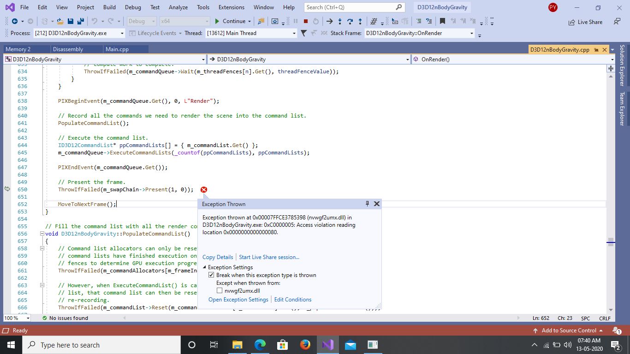Click the Copy Details link

(217, 257)
